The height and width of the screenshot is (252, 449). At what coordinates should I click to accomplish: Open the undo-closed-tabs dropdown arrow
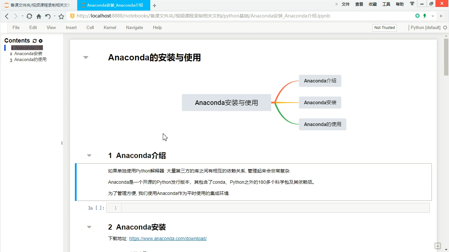[54, 16]
